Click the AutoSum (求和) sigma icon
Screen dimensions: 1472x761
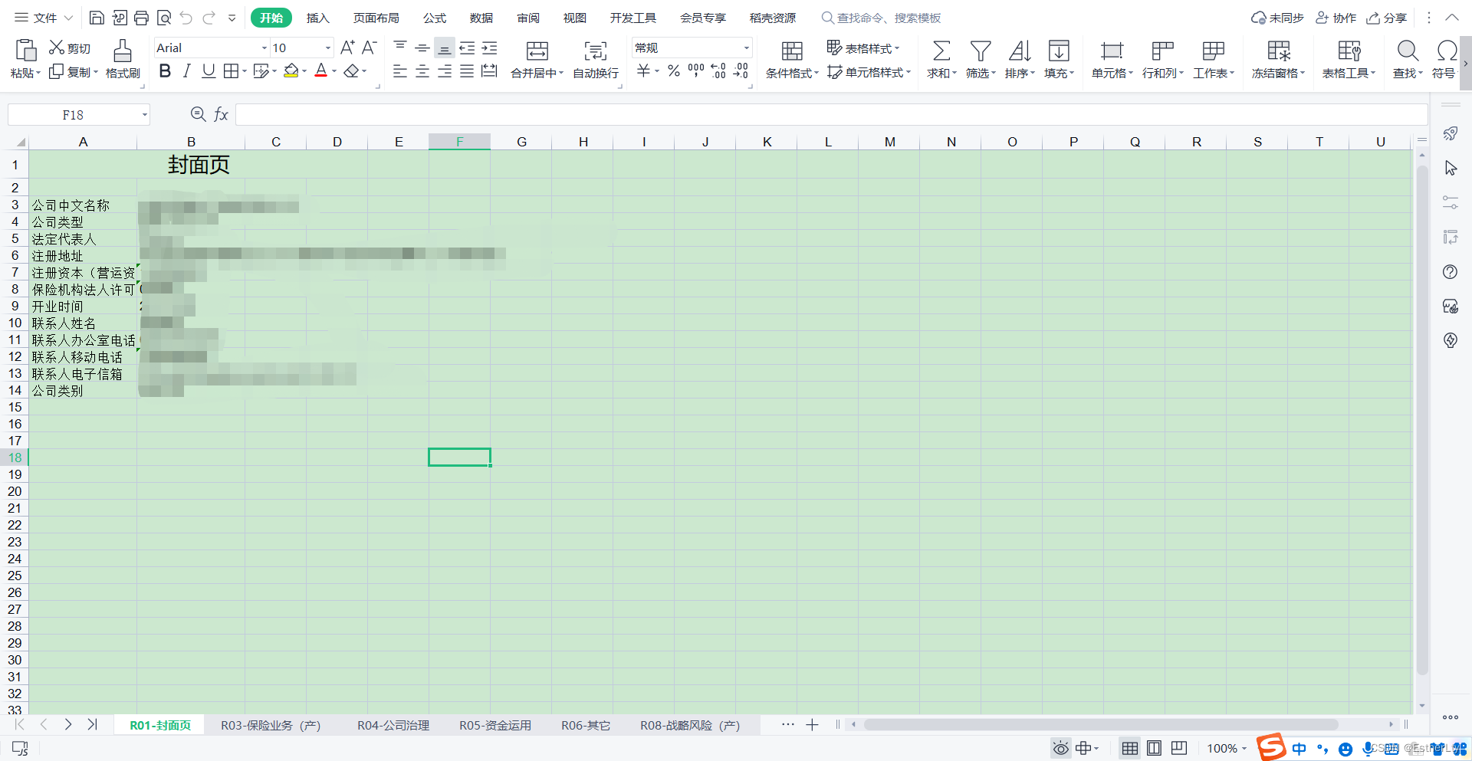coord(941,51)
